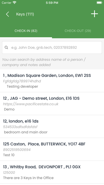Tap the plus icon to add key
The width and height of the screenshot is (104, 185).
click(x=94, y=14)
